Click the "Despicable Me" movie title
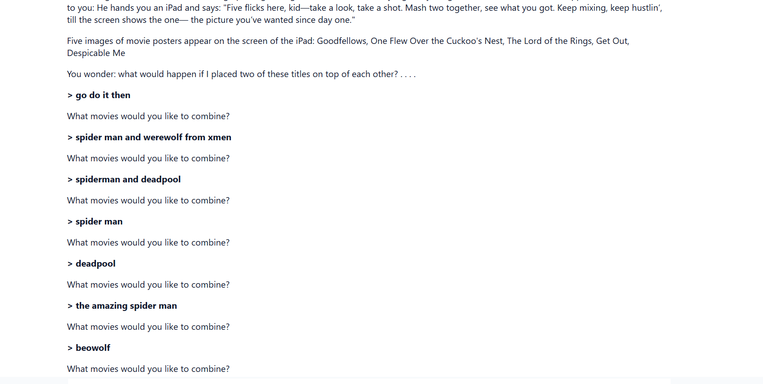Viewport: 763px width, 384px height. click(96, 53)
